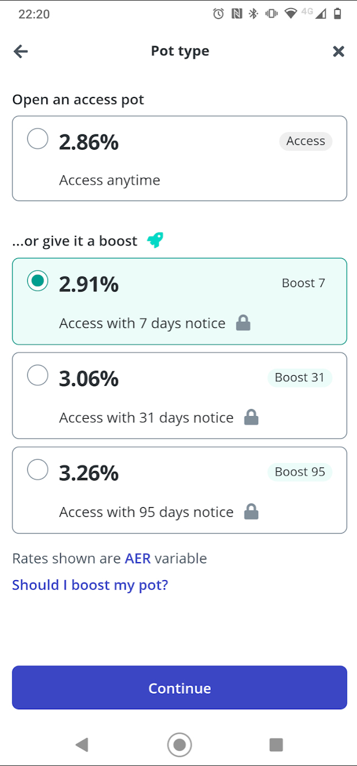Open 'Should I boost my pot?' link
This screenshot has width=357, height=766.
point(90,585)
